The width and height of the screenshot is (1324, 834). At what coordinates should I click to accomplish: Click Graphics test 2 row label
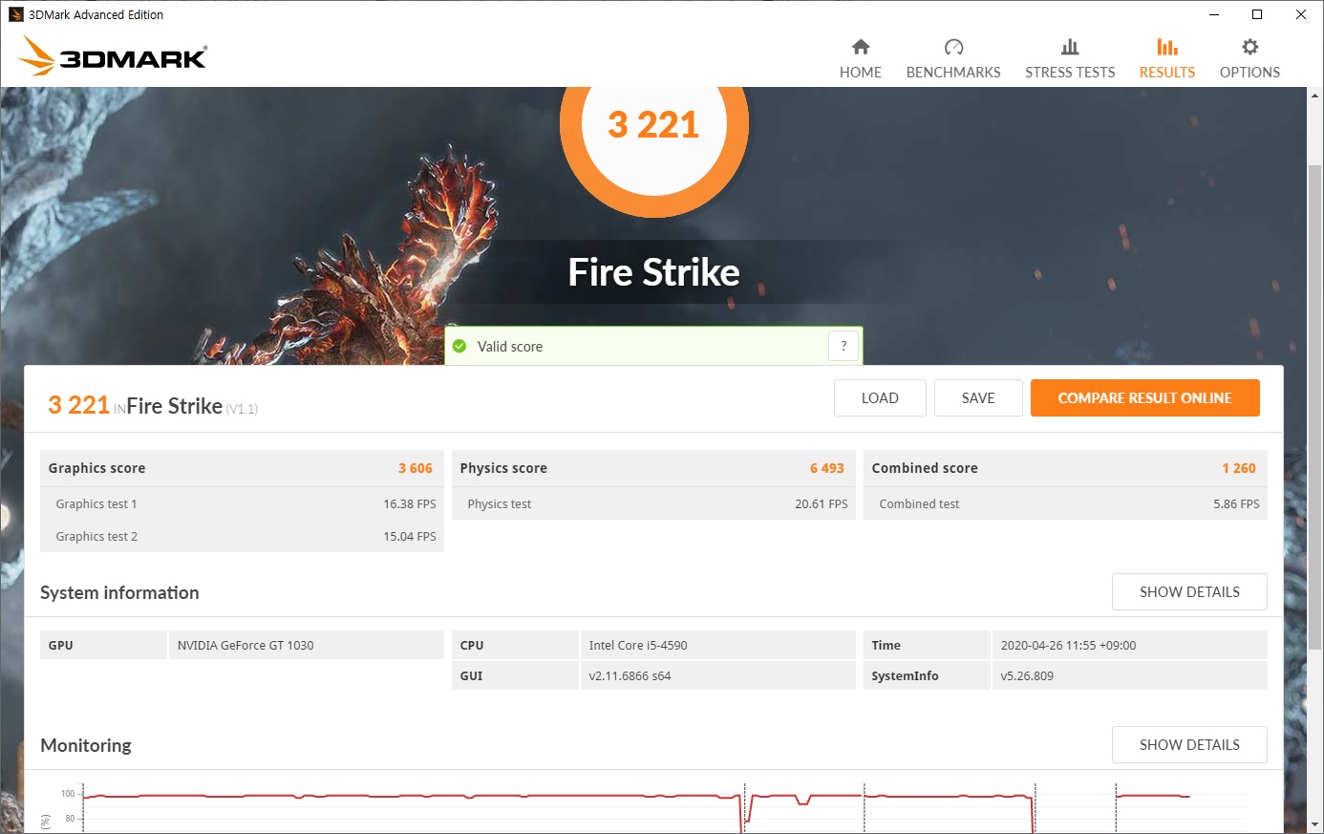96,537
